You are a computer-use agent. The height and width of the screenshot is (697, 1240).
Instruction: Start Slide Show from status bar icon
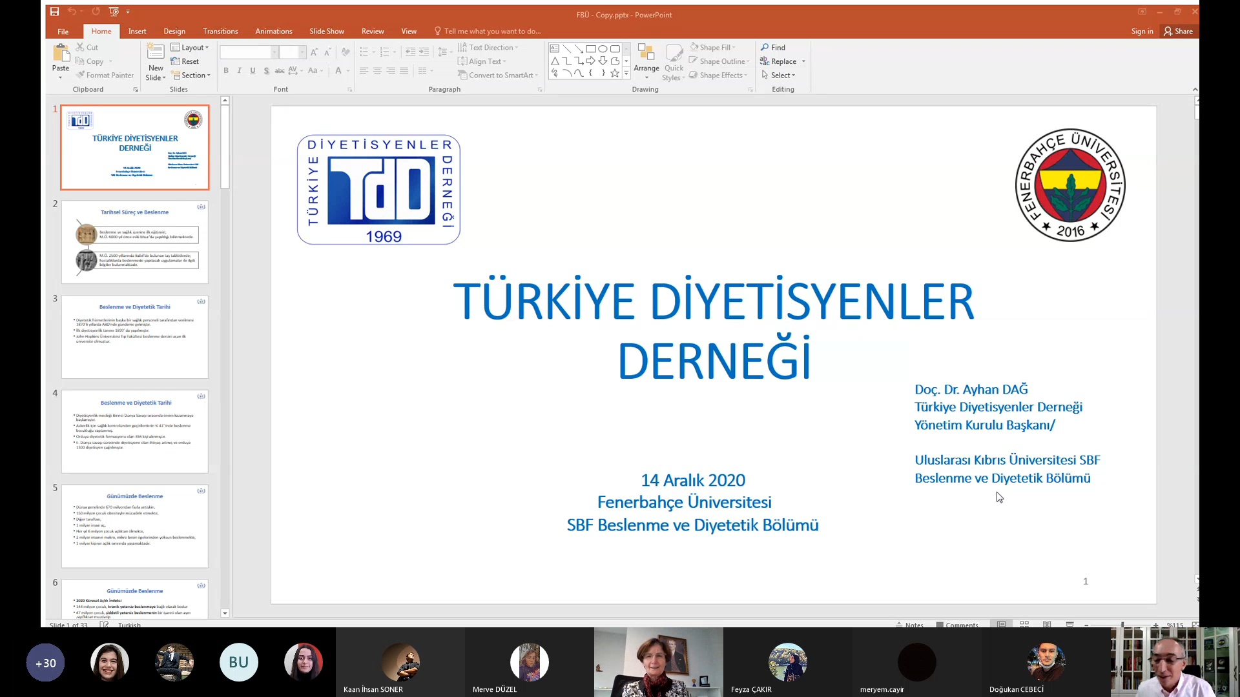(1069, 624)
